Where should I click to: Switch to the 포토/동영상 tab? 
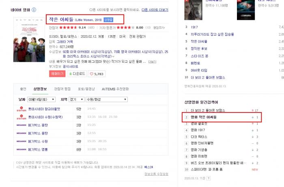point(86,89)
